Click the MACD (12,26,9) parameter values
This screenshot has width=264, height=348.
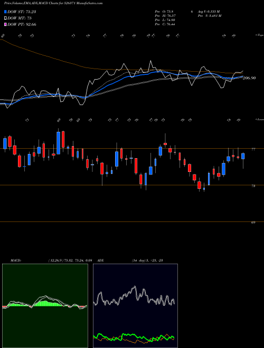[x=70, y=260]
